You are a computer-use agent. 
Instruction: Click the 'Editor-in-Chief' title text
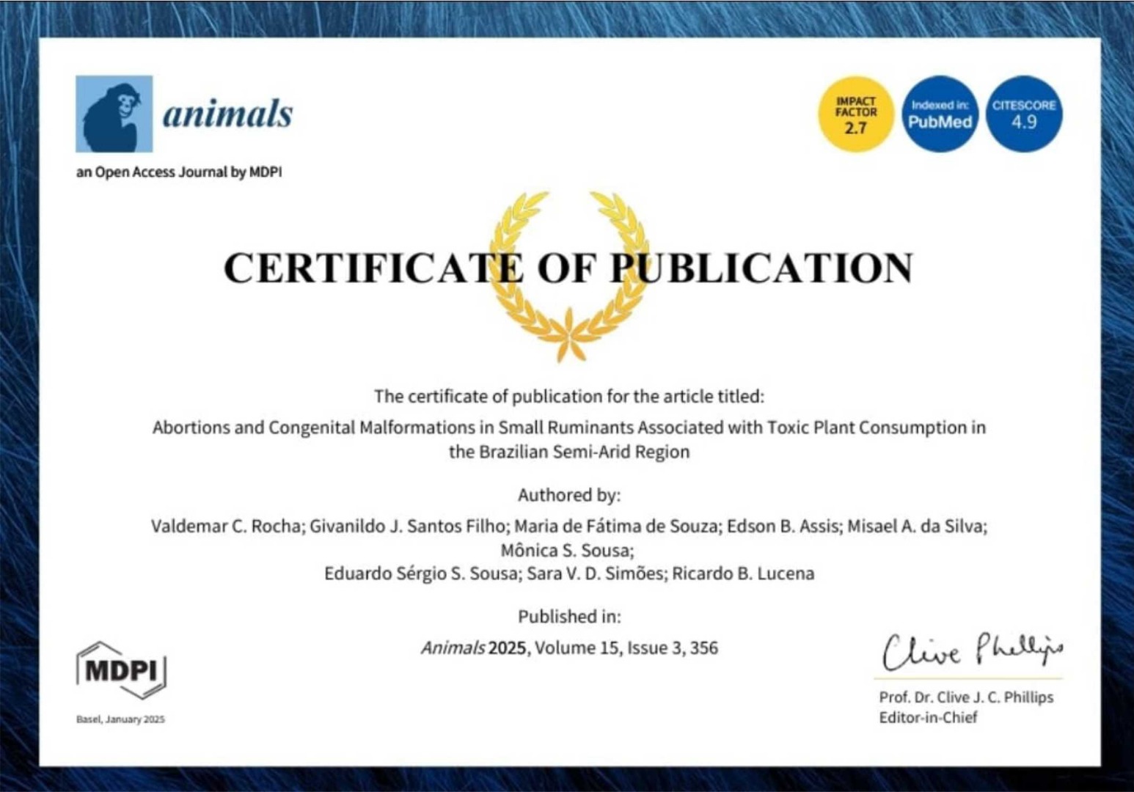928,718
